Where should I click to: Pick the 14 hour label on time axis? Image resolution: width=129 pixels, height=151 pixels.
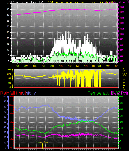(77, 66)
